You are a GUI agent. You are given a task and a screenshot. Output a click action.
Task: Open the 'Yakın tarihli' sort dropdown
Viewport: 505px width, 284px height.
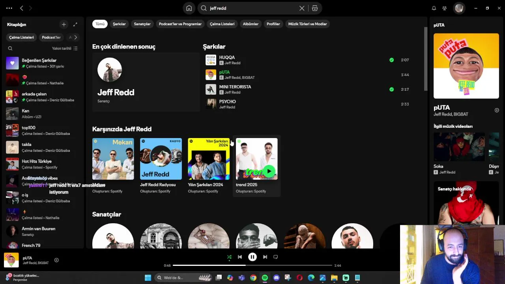[x=65, y=49]
